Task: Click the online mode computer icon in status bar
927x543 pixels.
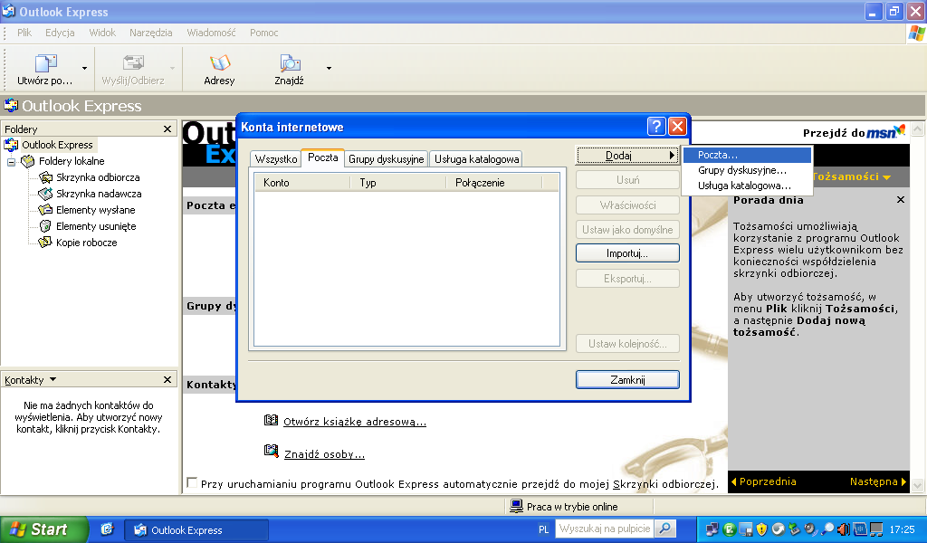Action: (516, 506)
